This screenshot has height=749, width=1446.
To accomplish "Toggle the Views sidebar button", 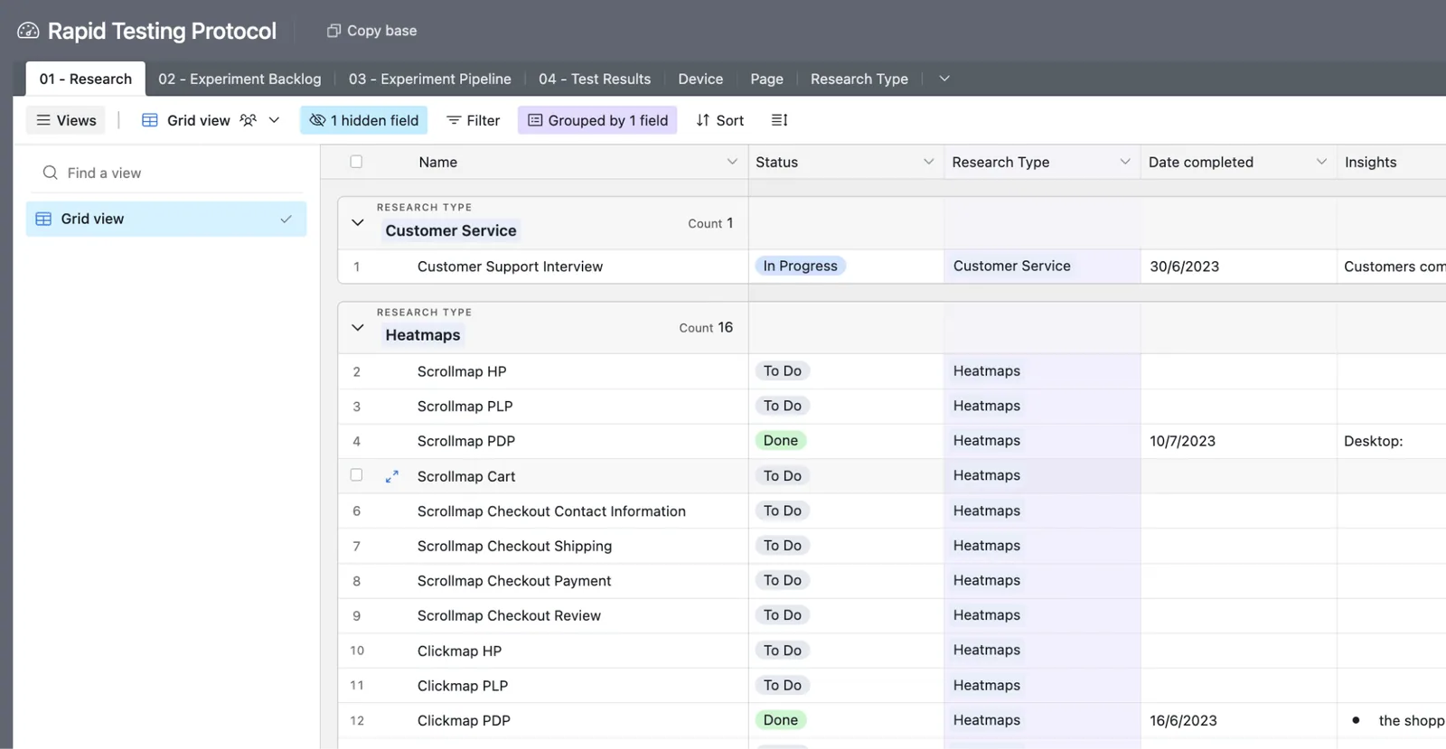I will (66, 120).
